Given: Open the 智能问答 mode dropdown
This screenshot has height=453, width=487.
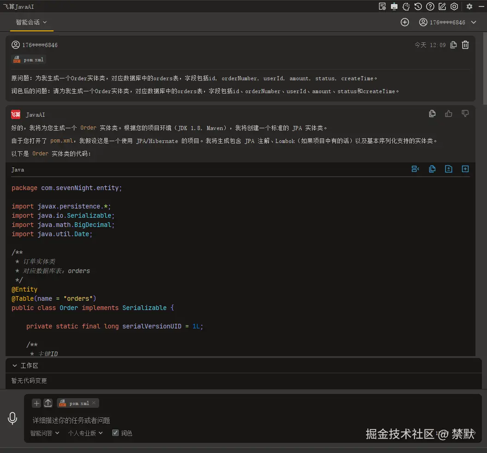Looking at the screenshot, I should (x=44, y=433).
